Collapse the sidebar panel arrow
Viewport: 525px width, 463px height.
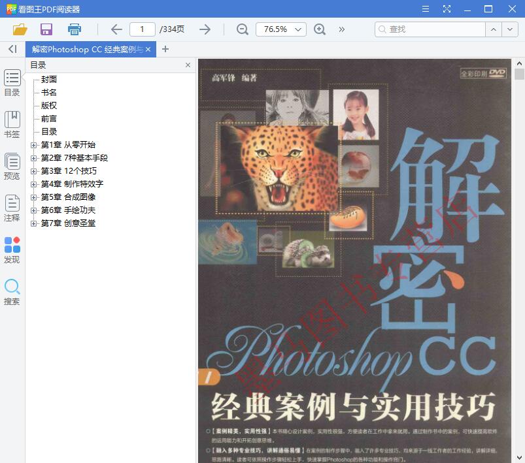[x=12, y=49]
